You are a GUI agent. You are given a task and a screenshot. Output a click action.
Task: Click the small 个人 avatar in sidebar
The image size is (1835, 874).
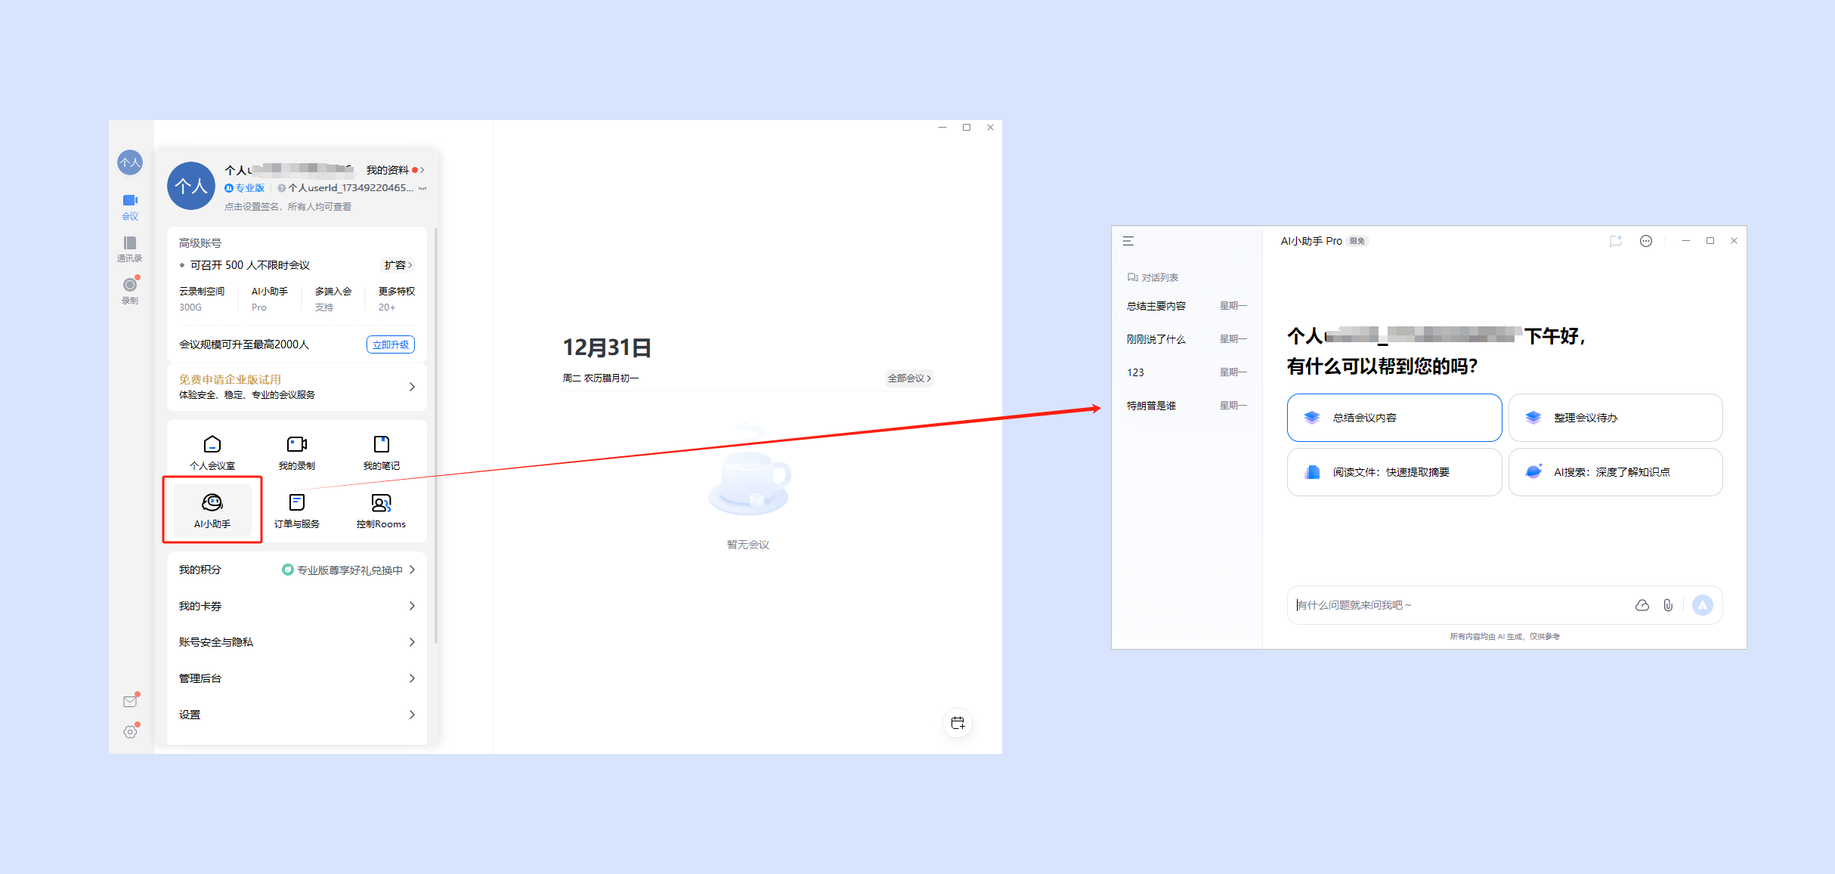(130, 162)
